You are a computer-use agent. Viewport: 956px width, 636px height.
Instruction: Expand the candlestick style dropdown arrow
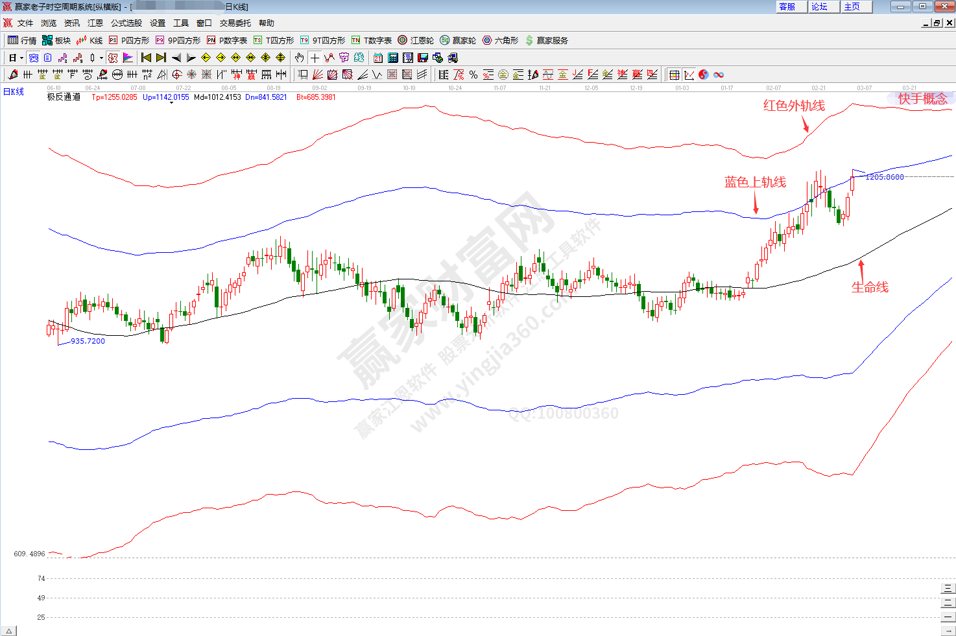pyautogui.click(x=101, y=58)
